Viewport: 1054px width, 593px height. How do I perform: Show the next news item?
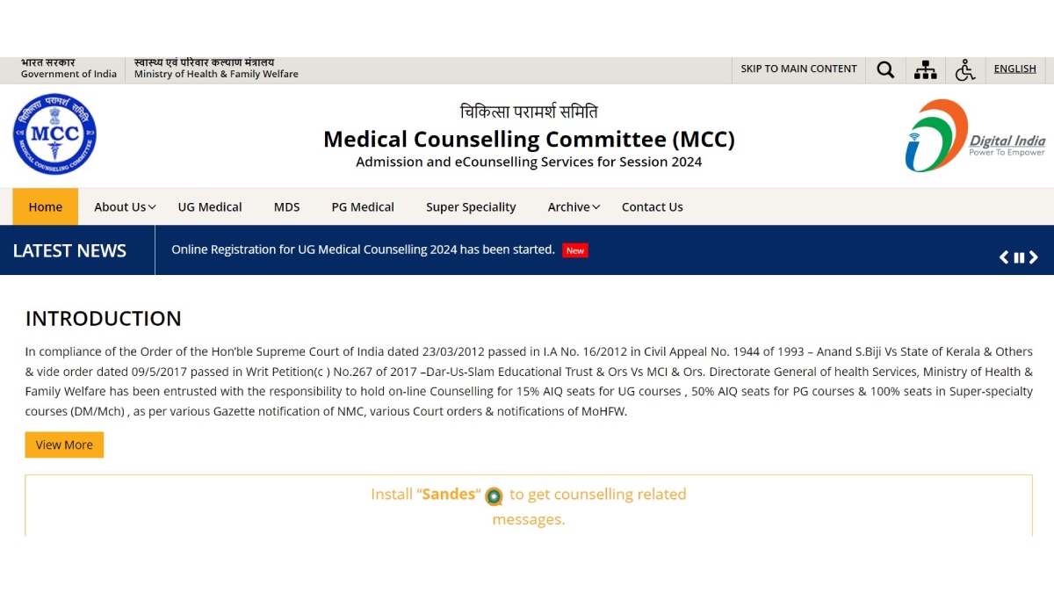point(1034,257)
